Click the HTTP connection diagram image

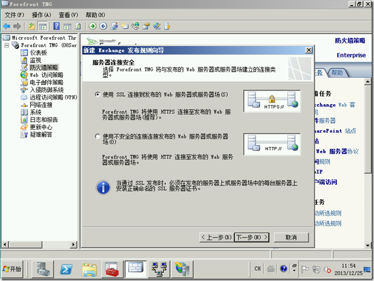point(272,144)
